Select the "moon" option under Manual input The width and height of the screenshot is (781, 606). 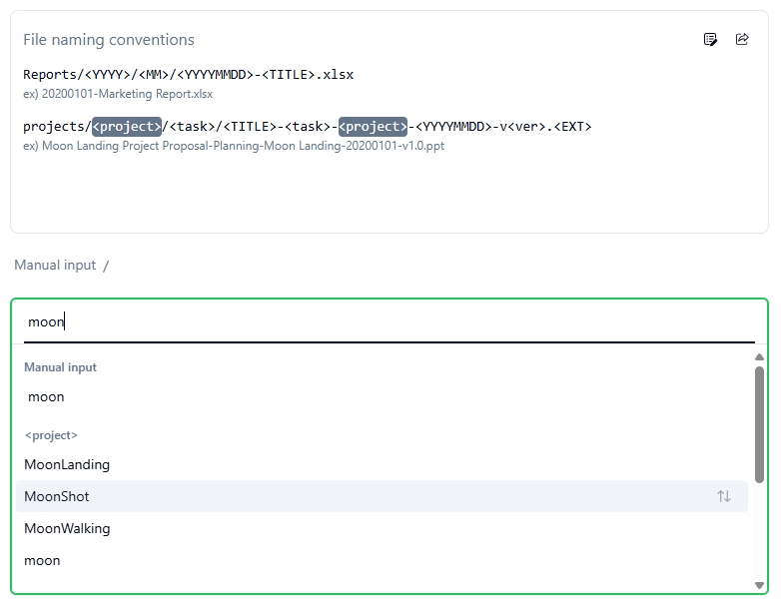[46, 396]
